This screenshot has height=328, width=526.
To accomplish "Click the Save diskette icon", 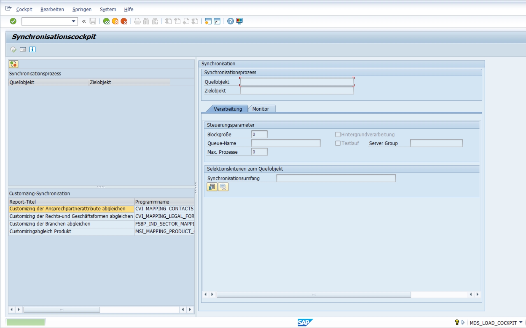I will [93, 21].
